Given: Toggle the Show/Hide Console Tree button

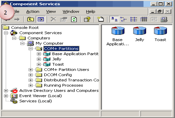Looking at the screenshot, I should [x=41, y=20].
